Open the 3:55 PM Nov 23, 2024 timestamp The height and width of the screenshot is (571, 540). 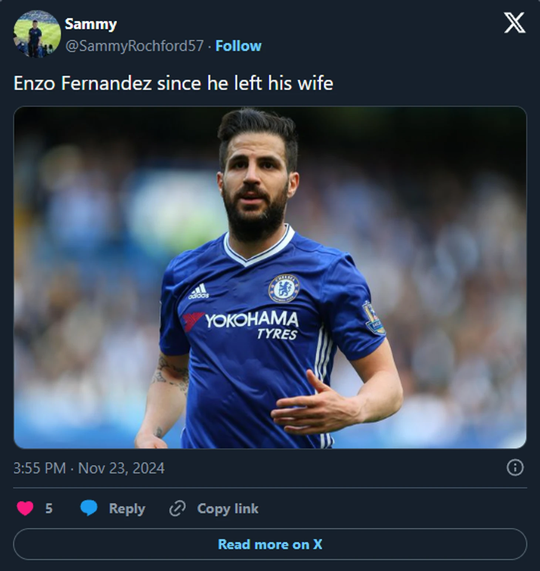click(89, 468)
